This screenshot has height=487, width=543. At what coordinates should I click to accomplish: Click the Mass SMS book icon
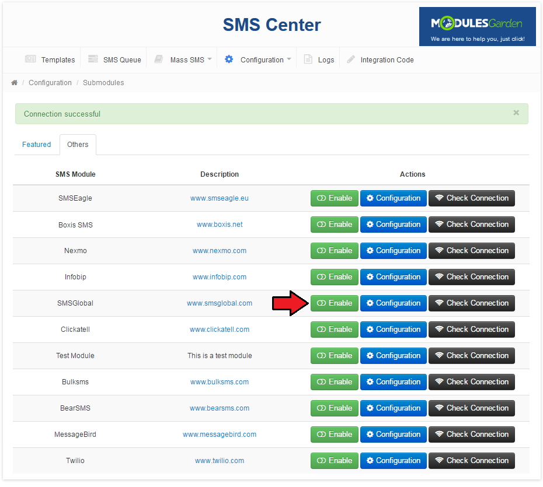(159, 59)
